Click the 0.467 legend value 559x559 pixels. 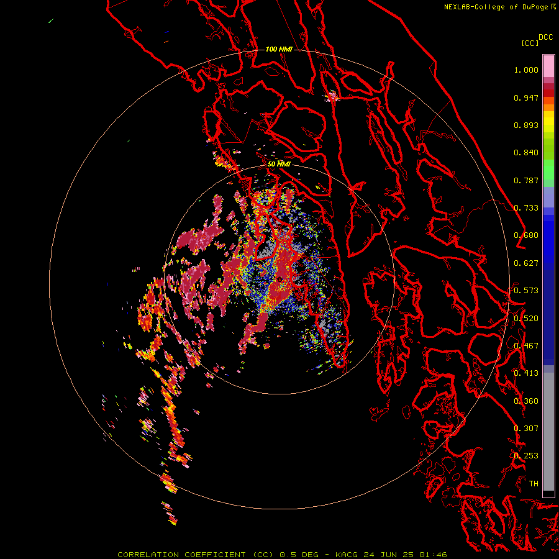[526, 346]
